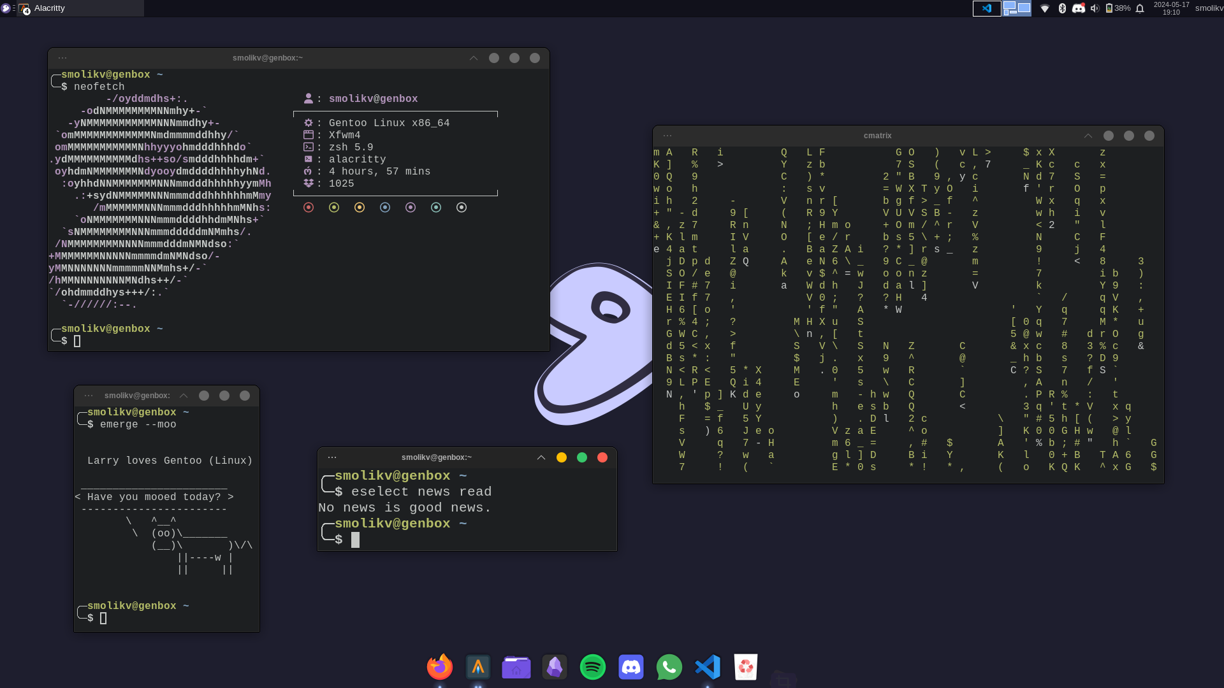1224x688 pixels.
Task: Open the volume control icon
Action: 1095,8
